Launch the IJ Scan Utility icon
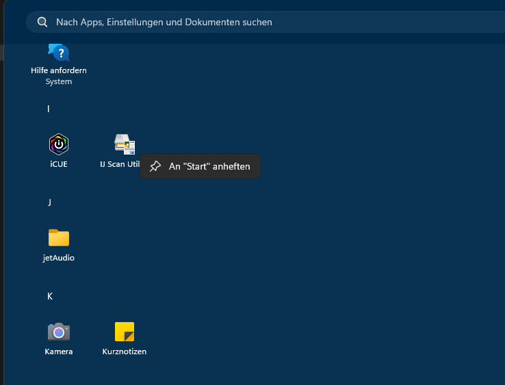This screenshot has width=505, height=385. (x=125, y=144)
